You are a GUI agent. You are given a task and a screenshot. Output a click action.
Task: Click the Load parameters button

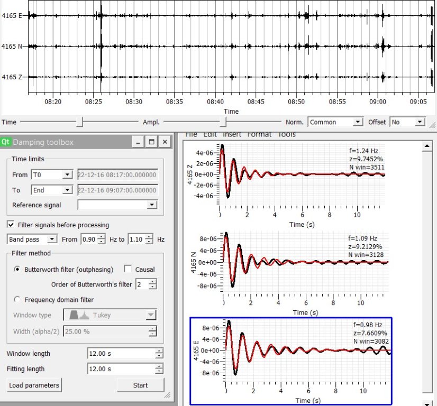pyautogui.click(x=34, y=385)
